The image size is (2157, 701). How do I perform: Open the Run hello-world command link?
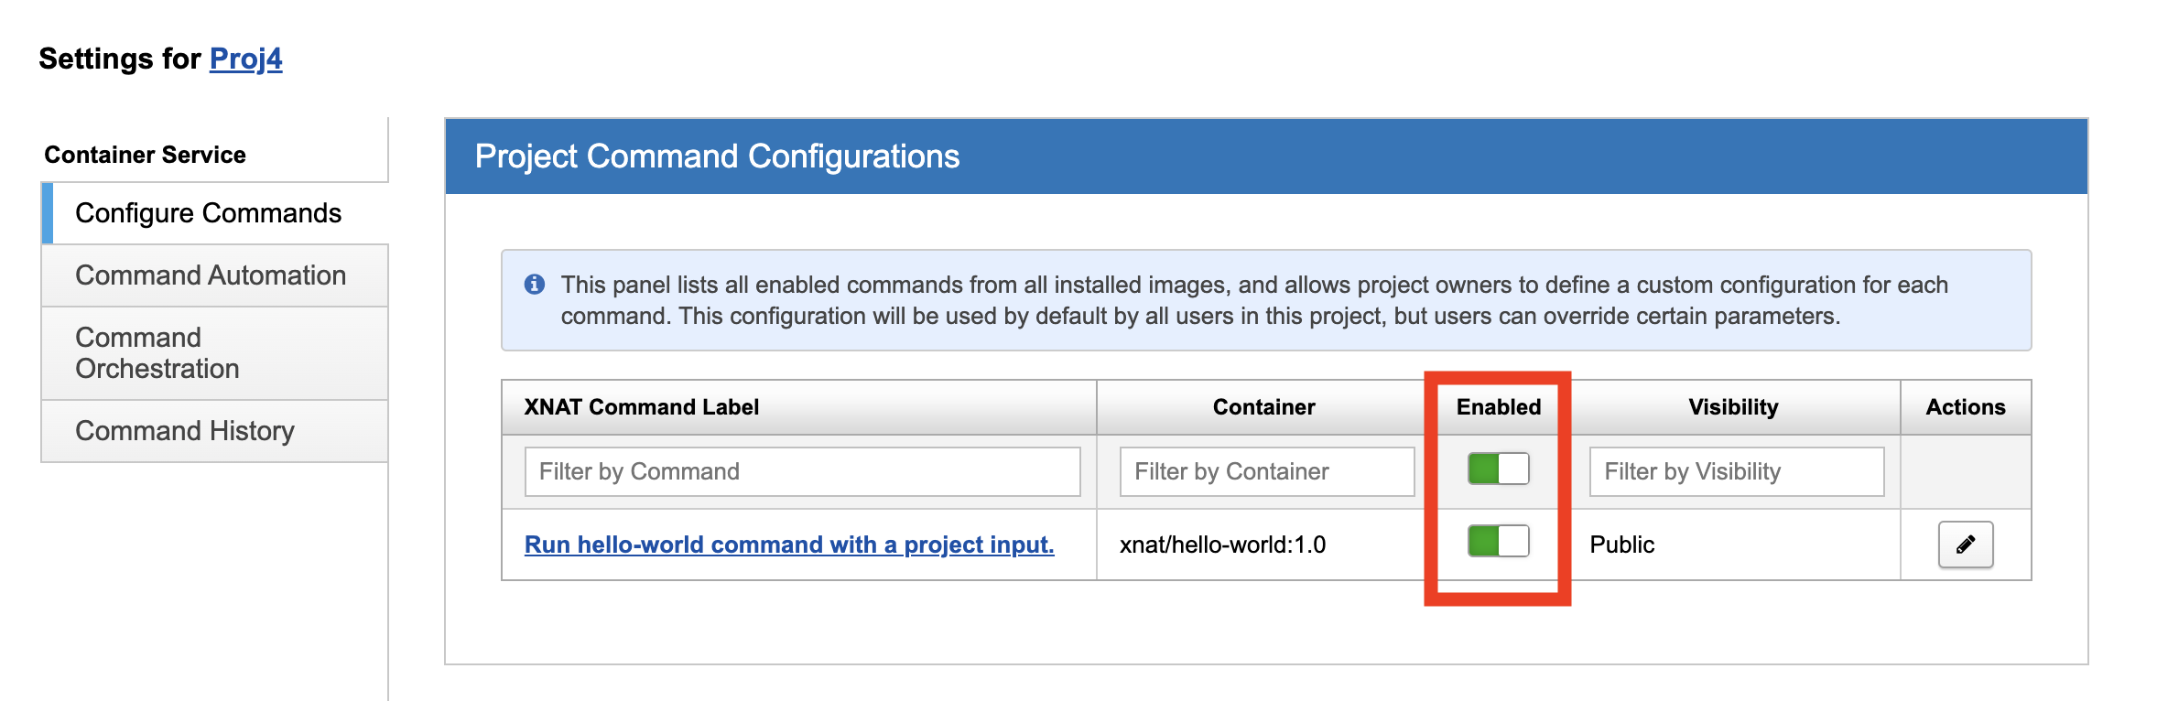(x=789, y=545)
